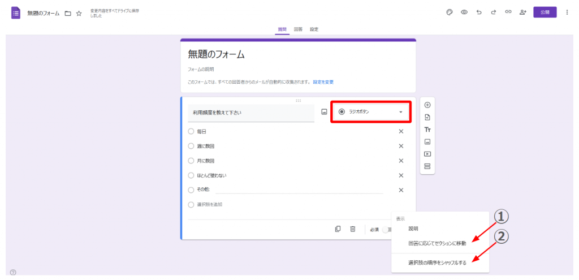Open the ラジオボタン question type dropdown
The height and width of the screenshot is (280, 579).
click(371, 112)
